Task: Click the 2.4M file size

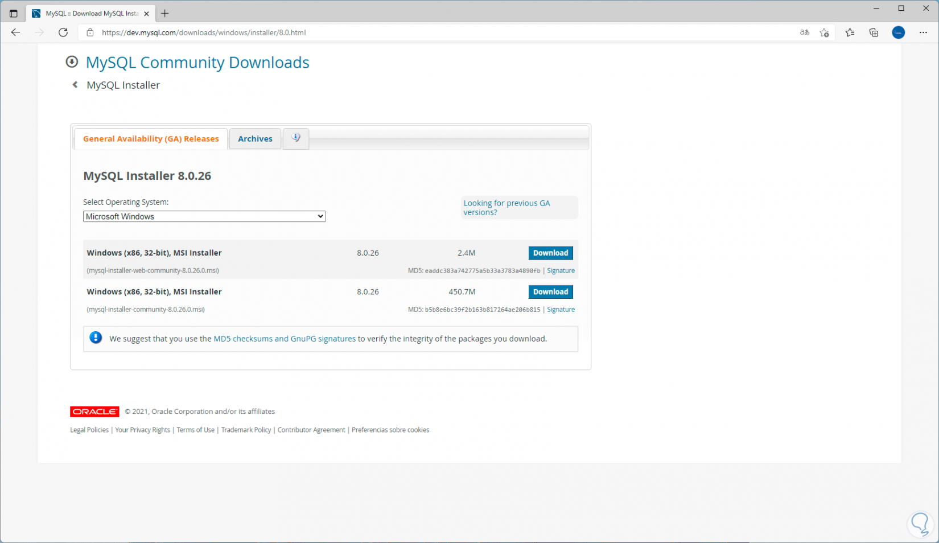Action: click(466, 253)
